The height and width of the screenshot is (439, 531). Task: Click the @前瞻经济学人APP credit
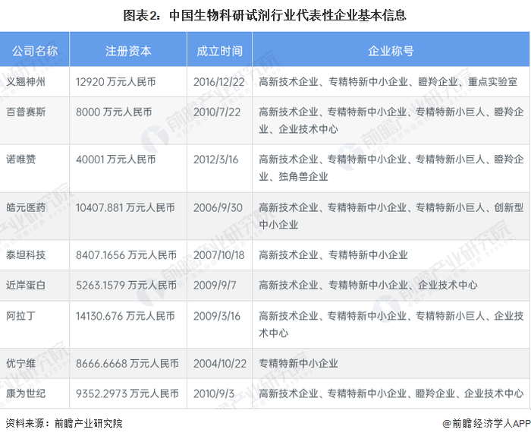tap(487, 423)
